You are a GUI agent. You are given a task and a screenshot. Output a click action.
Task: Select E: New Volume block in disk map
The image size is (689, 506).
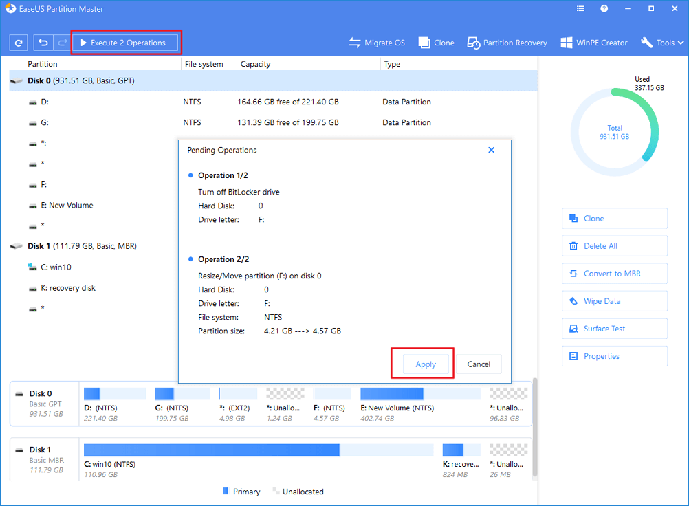[x=421, y=404]
